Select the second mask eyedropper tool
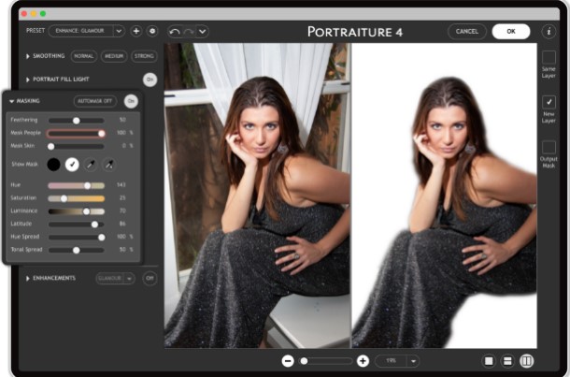 point(109,165)
